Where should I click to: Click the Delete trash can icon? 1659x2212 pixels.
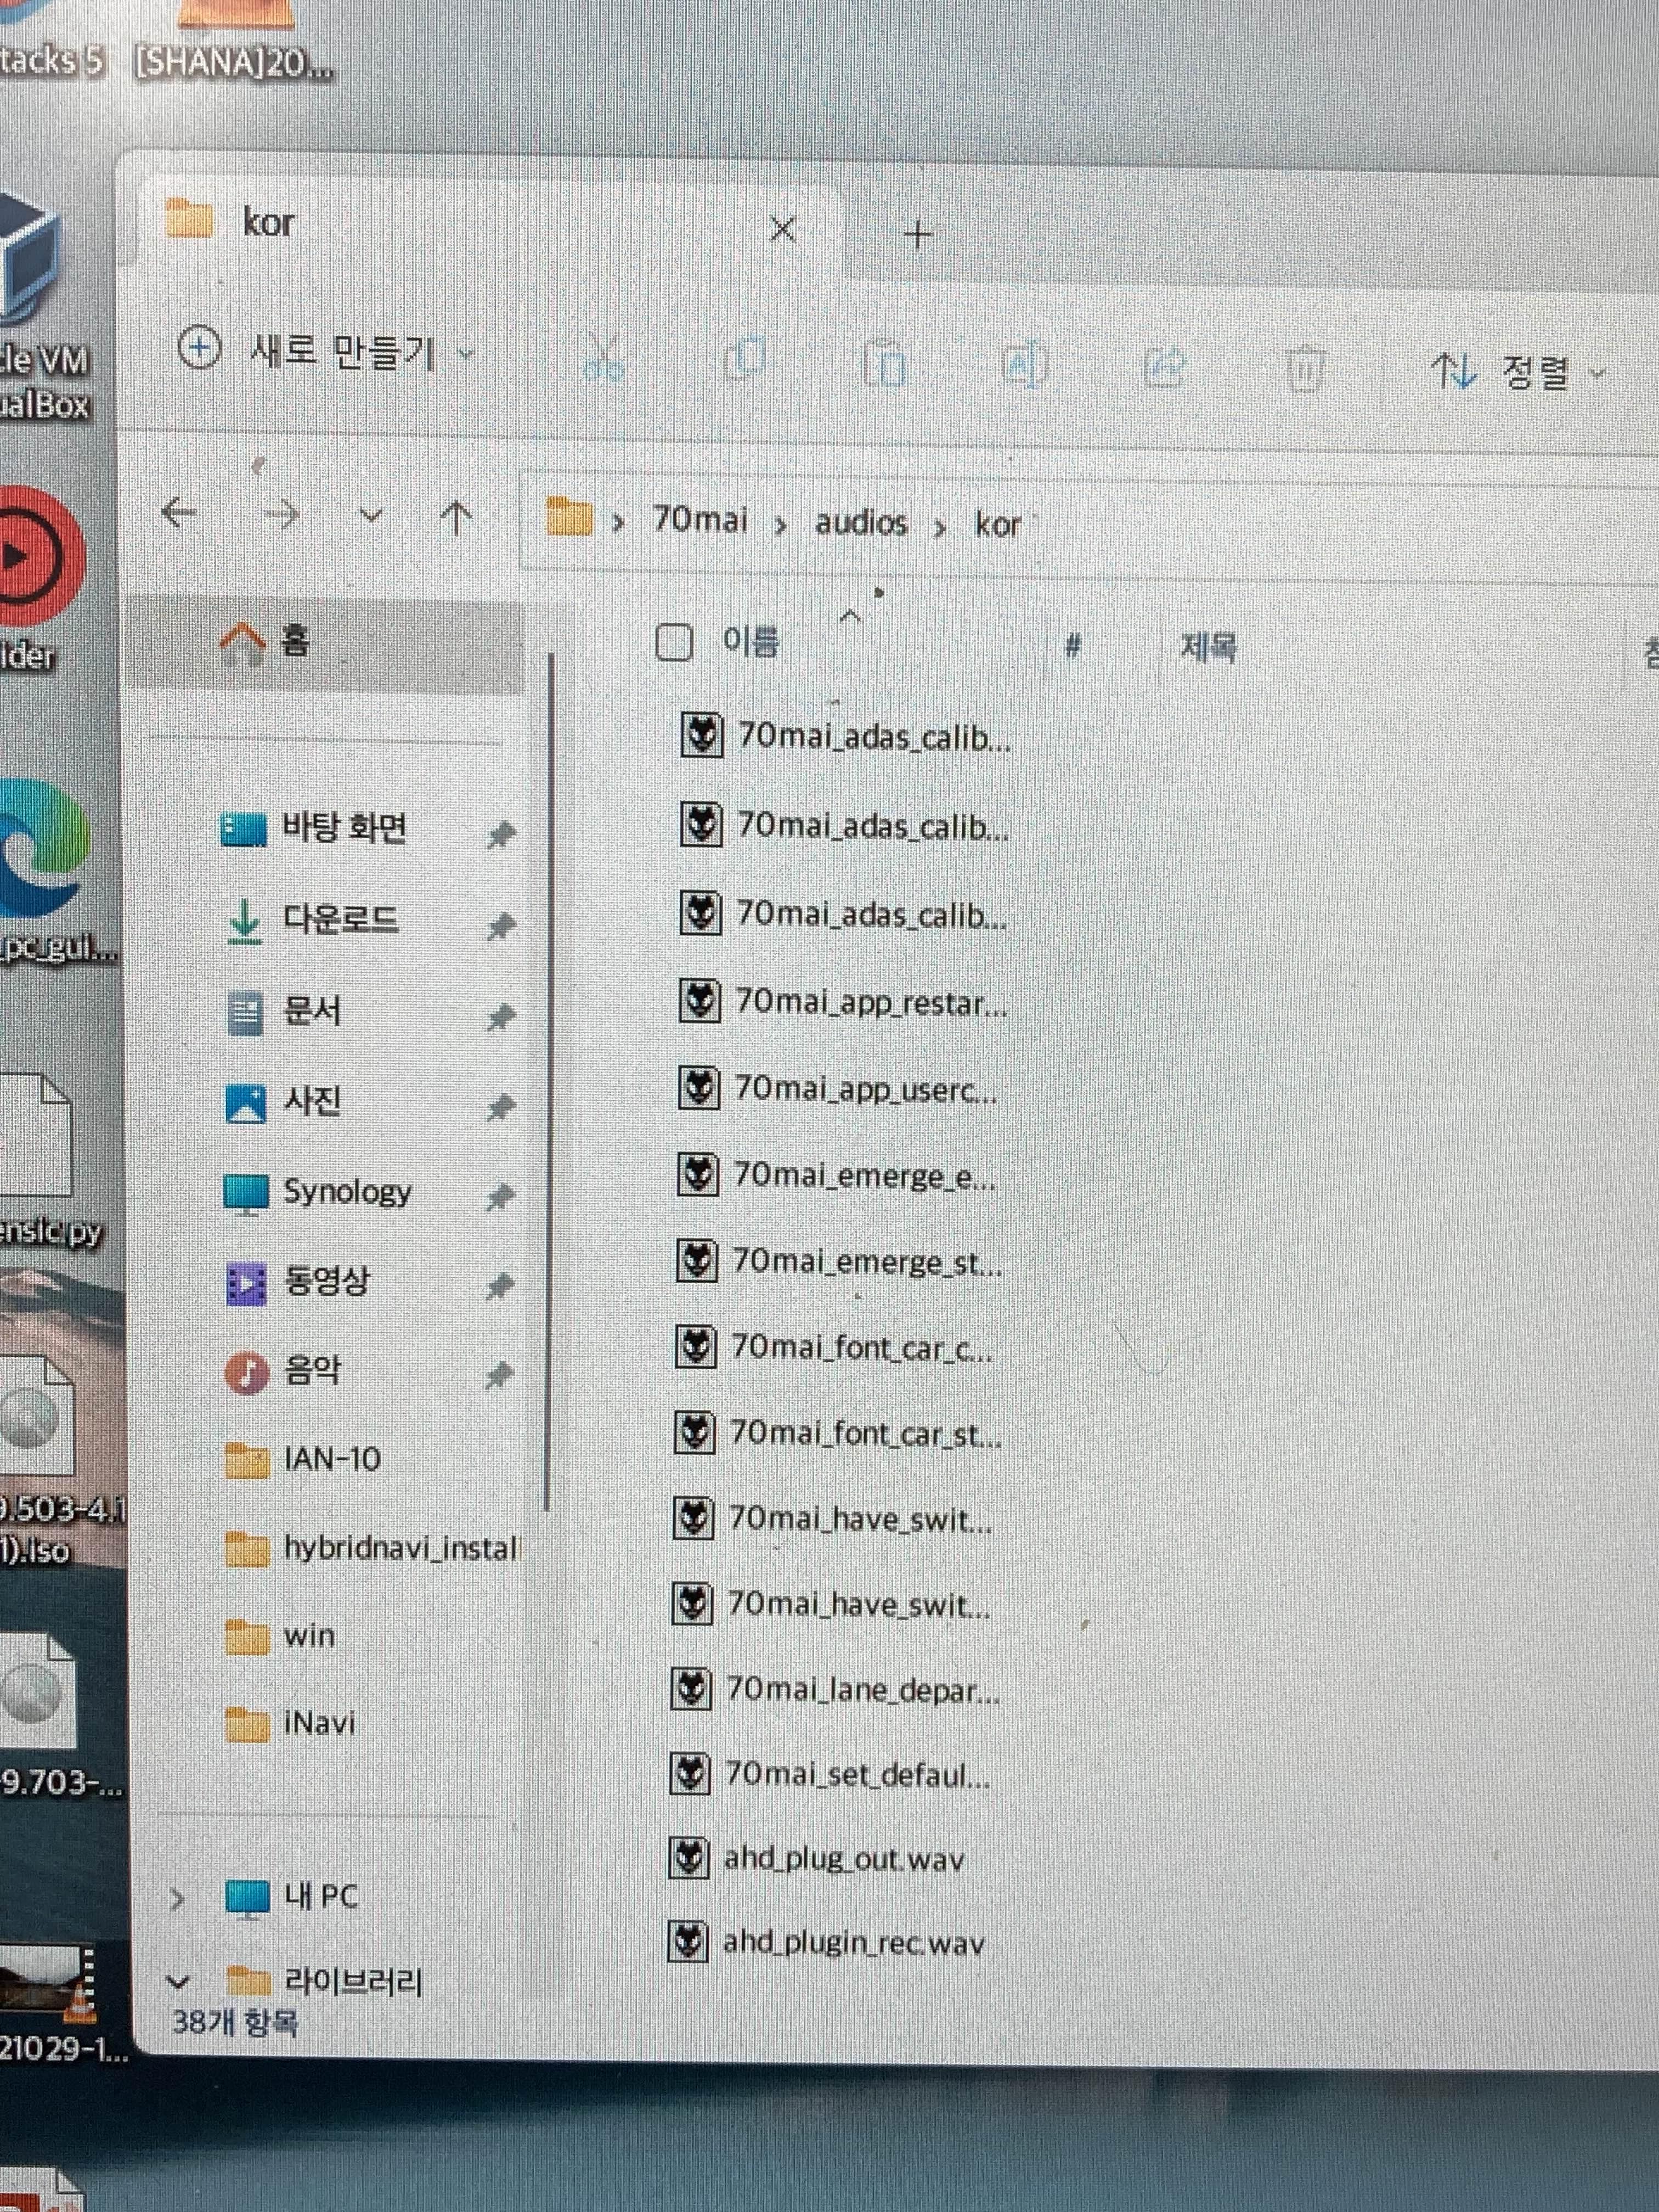pyautogui.click(x=1304, y=370)
